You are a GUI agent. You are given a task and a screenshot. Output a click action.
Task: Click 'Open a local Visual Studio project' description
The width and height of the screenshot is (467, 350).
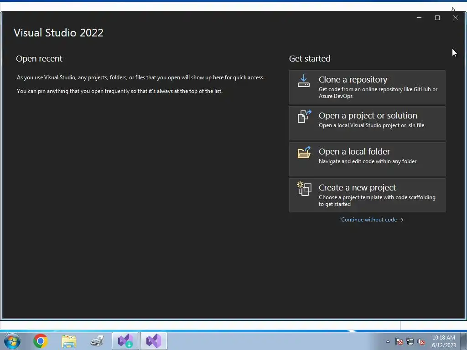point(371,125)
